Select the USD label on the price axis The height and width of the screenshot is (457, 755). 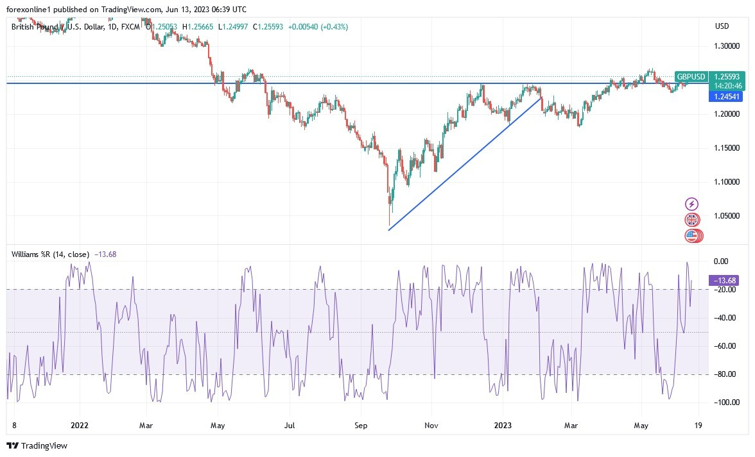coord(721,26)
